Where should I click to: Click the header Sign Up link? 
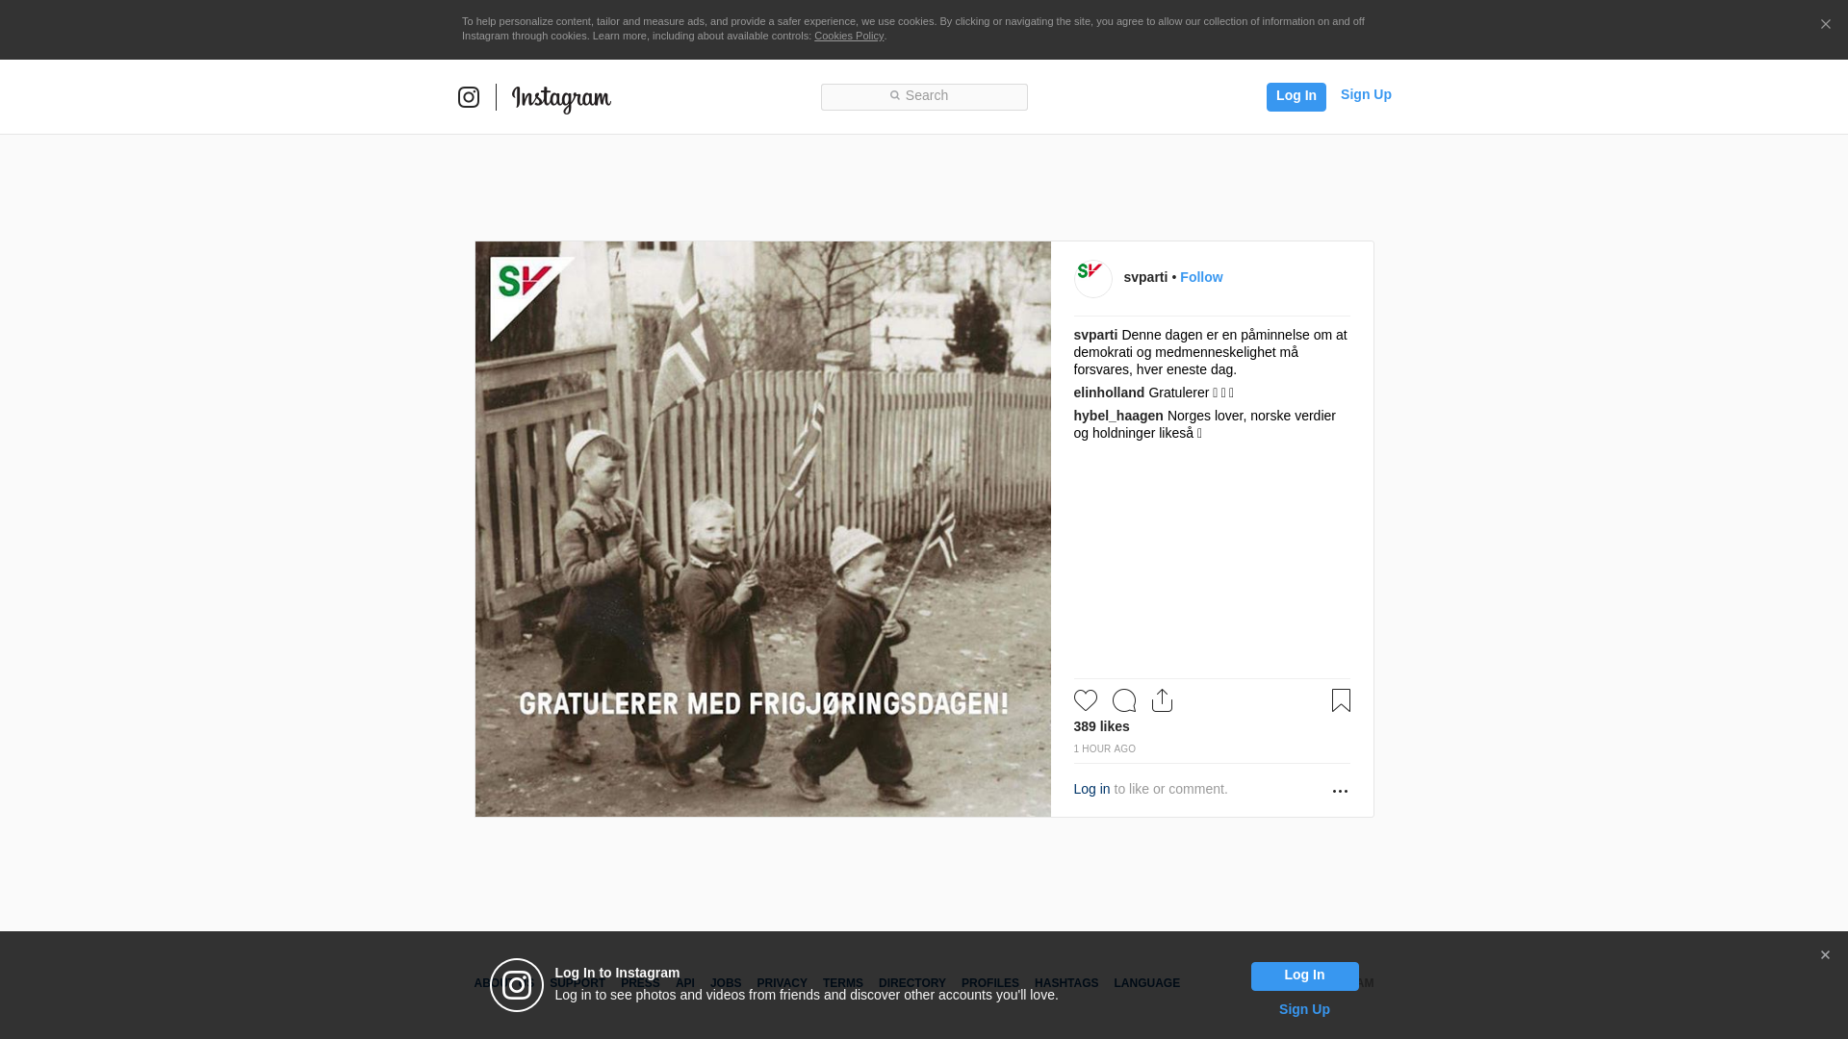[x=1366, y=94]
